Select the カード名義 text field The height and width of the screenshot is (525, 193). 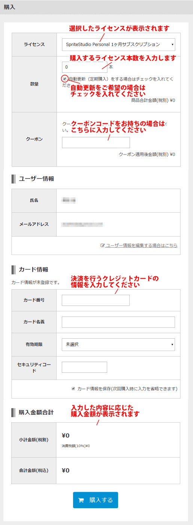pos(118,322)
